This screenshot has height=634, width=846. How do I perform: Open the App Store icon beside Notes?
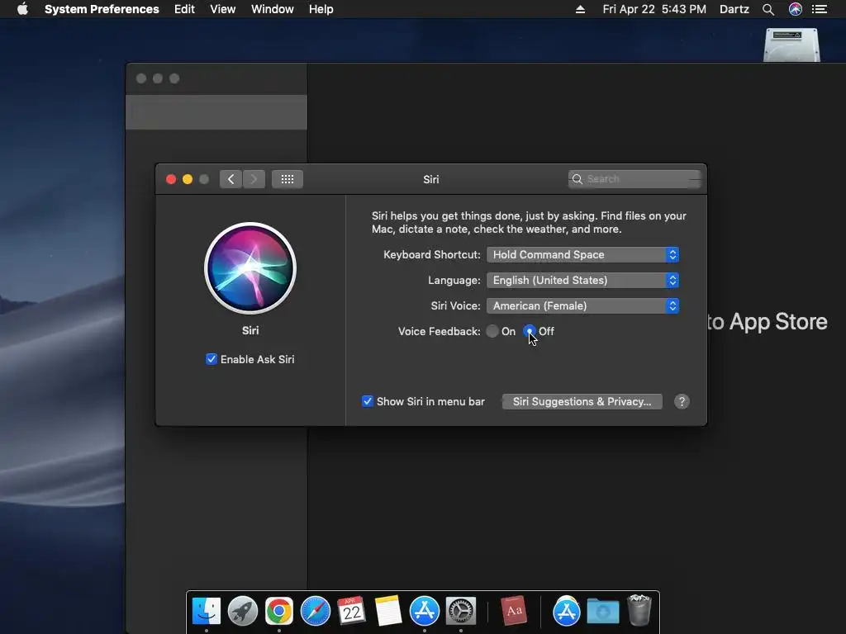coord(425,612)
